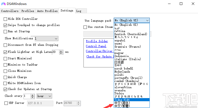Open the Profiles tab
The height and width of the screenshot is (108, 198).
(x=28, y=11)
